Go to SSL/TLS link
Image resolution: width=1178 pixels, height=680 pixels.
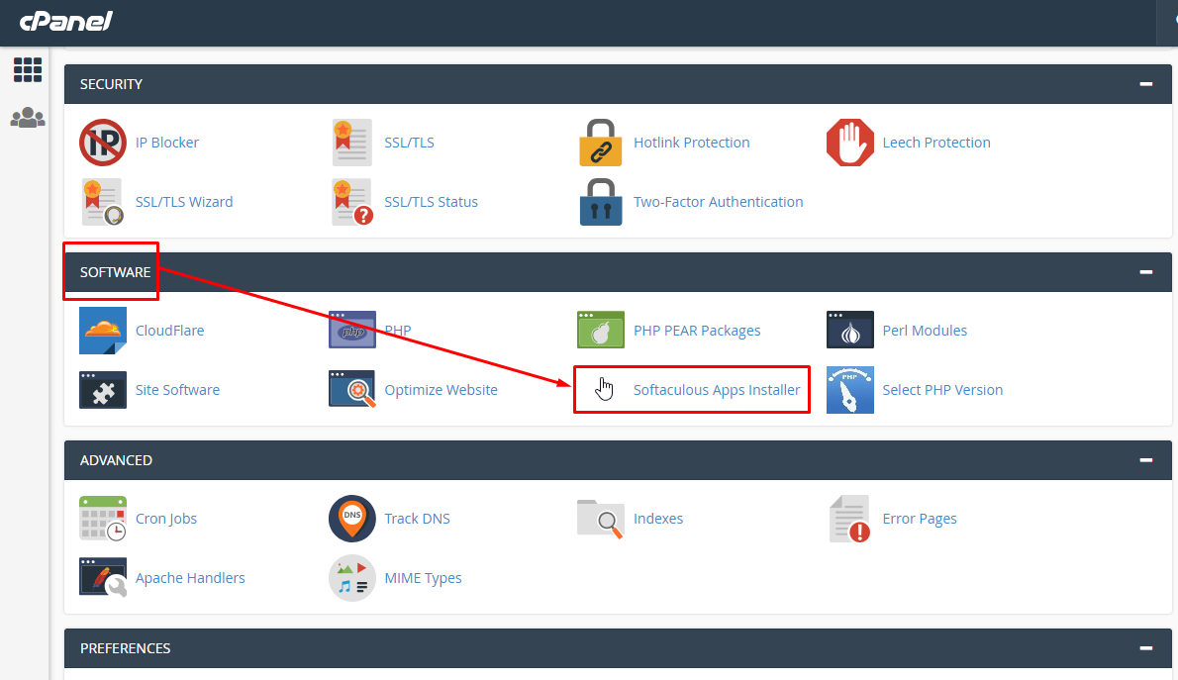(x=410, y=142)
